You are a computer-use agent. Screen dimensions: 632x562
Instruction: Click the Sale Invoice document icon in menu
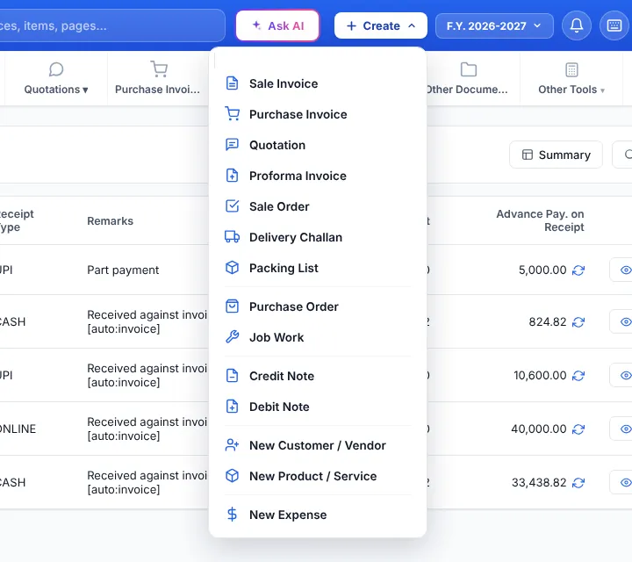pos(232,83)
